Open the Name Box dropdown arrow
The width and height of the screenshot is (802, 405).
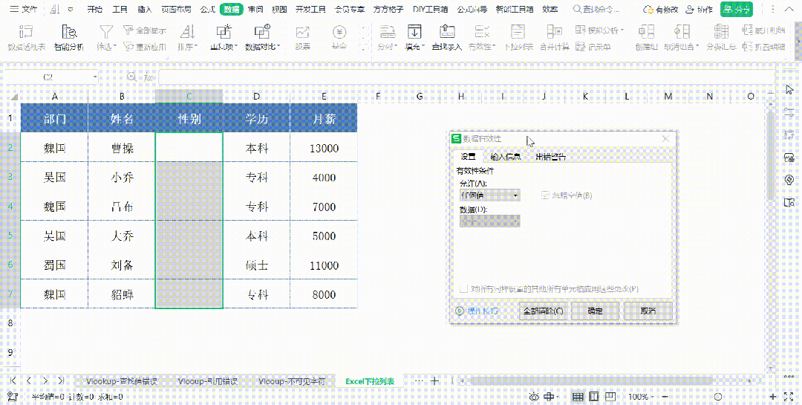[95, 77]
